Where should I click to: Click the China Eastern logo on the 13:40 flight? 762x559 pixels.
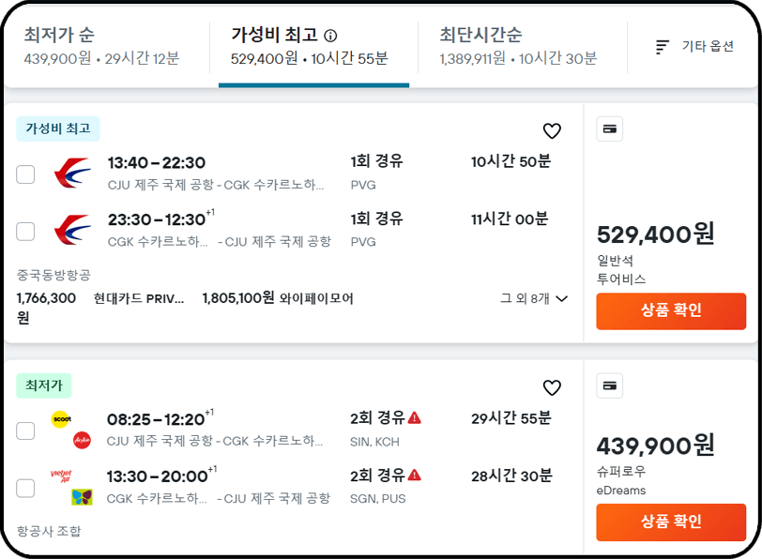coord(72,173)
